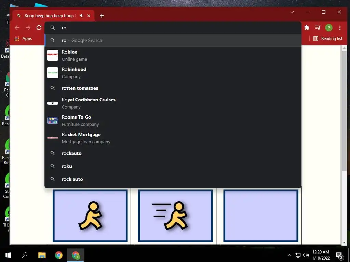Open the tab search chevron
This screenshot has width=350, height=262.
point(292,12)
